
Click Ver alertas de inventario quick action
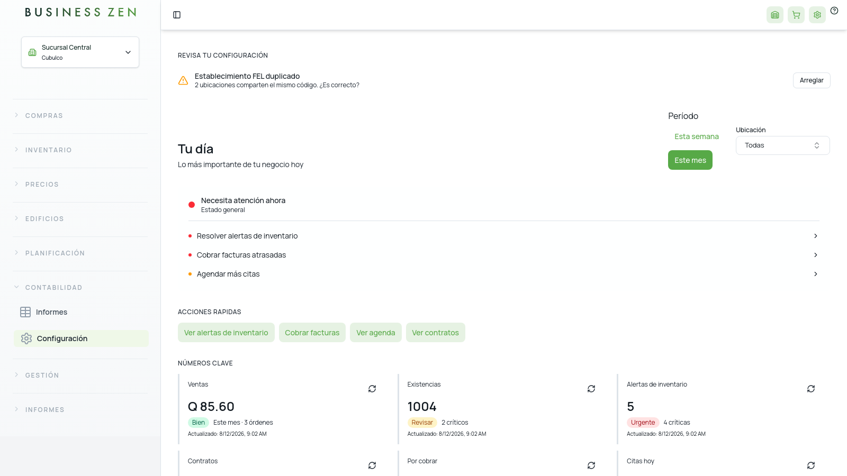226,333
